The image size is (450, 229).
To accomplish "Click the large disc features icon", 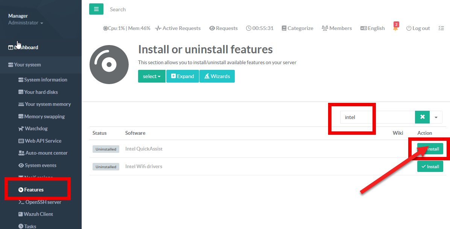I will (109, 65).
